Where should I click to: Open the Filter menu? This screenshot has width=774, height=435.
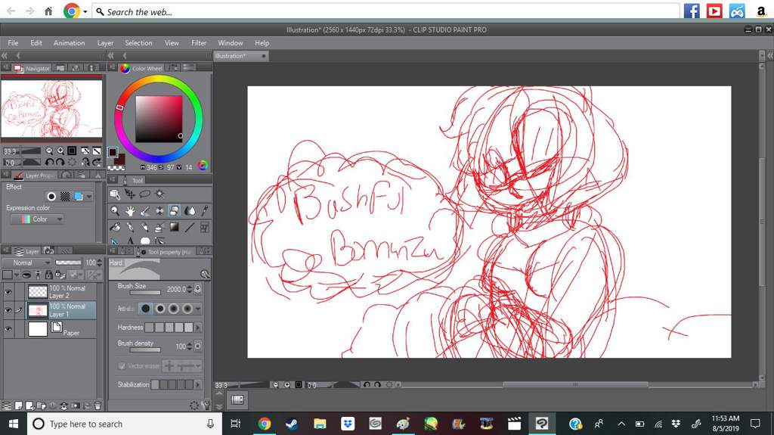199,43
